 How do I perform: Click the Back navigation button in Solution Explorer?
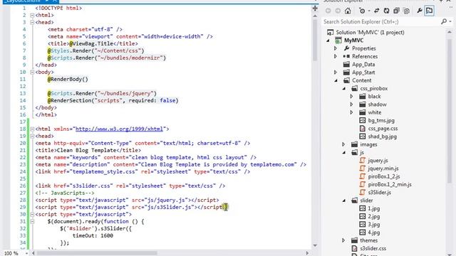tap(328, 11)
